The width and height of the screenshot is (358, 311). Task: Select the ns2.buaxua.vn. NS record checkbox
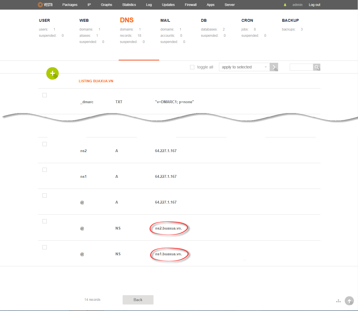[44, 221]
